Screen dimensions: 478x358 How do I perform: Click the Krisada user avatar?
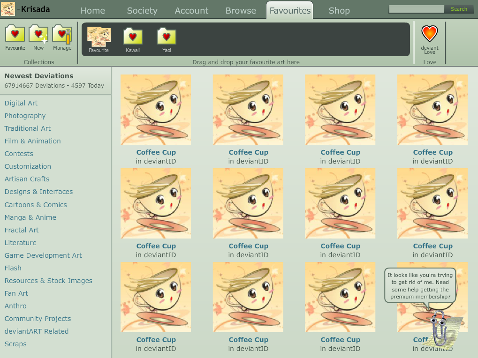pyautogui.click(x=8, y=9)
